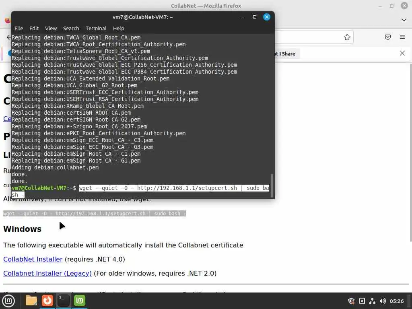Switch to the terminal taskbar icon
Image resolution: width=412 pixels, height=309 pixels.
coord(64,301)
